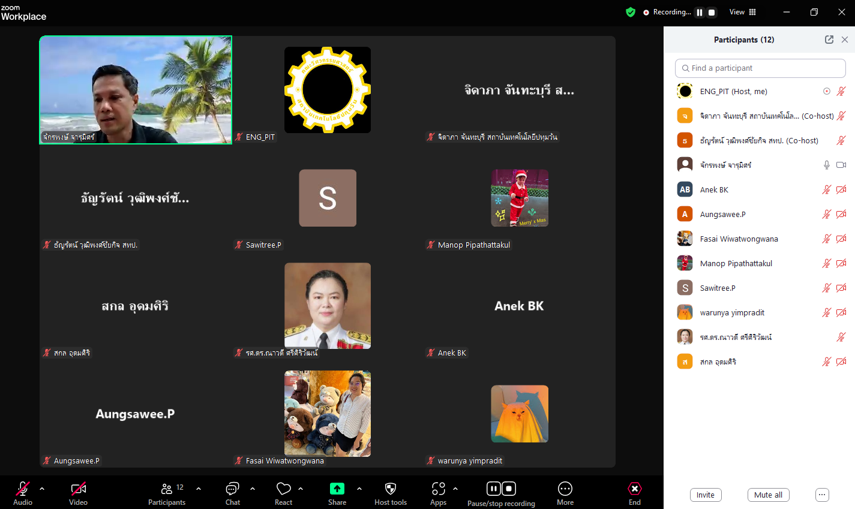Select the ENG_PIT video tile with gear logo
855x509 pixels.
click(328, 90)
